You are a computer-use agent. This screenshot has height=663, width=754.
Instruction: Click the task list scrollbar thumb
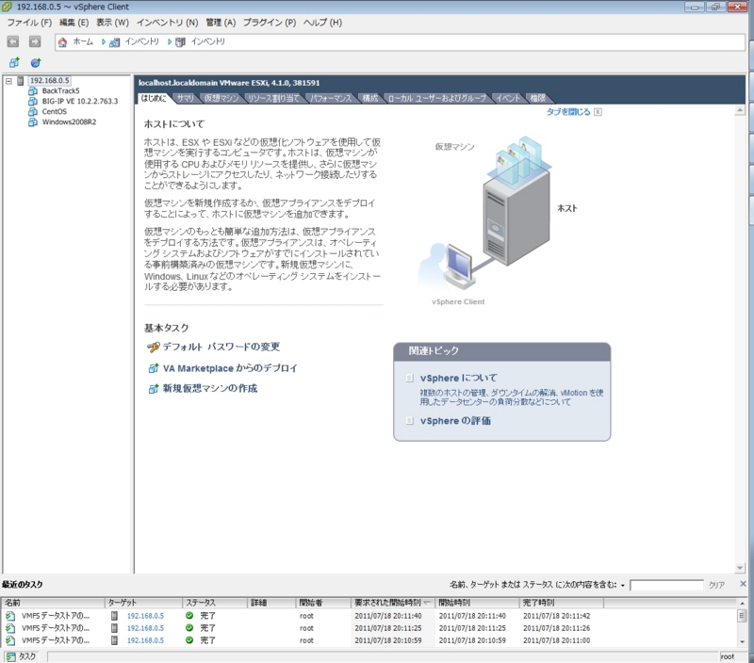tap(742, 615)
